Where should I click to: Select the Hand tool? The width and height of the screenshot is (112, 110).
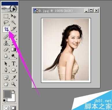point(6,84)
